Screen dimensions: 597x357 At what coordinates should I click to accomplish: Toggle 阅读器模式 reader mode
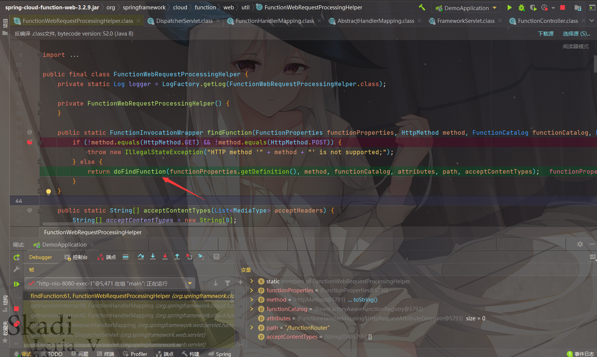click(x=576, y=46)
